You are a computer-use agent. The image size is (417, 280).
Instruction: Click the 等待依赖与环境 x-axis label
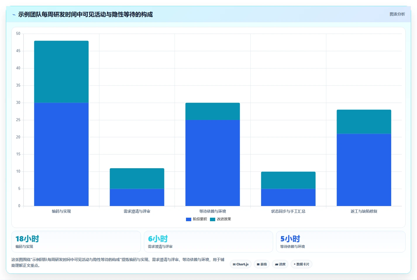[x=213, y=211]
